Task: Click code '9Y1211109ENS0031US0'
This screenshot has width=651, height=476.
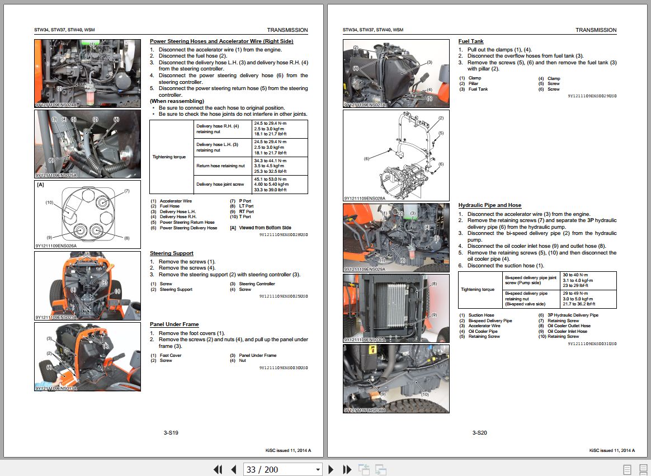Action: tap(592, 344)
